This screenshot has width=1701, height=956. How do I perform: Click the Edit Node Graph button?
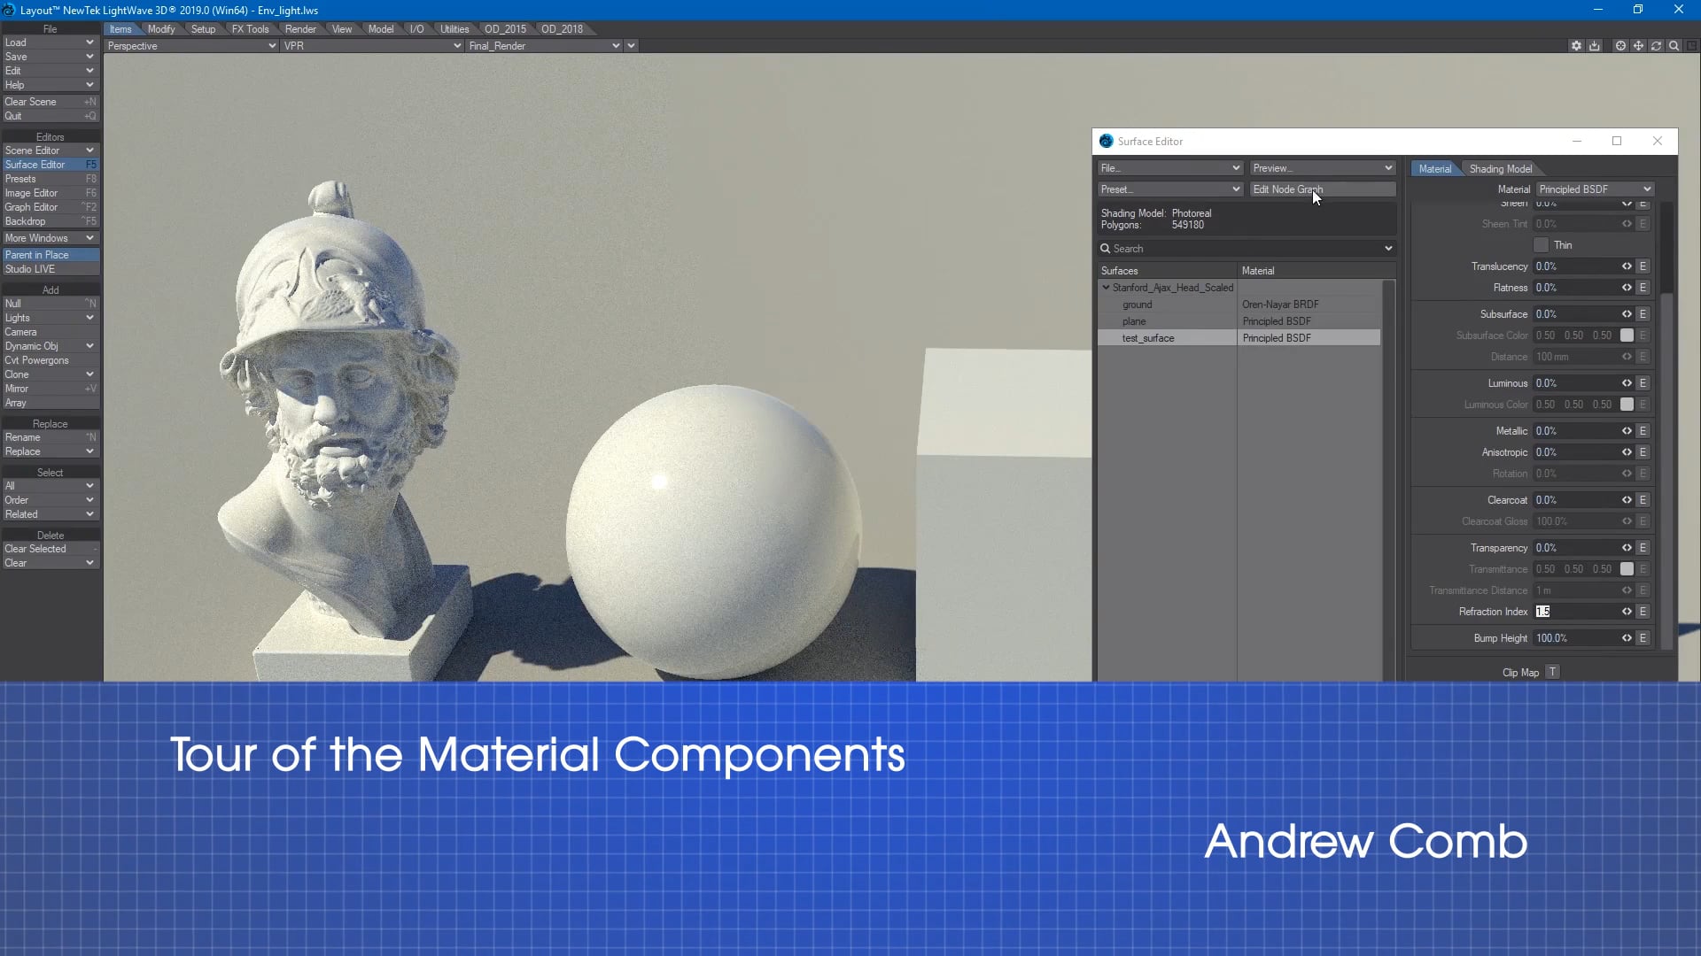[x=1323, y=189]
